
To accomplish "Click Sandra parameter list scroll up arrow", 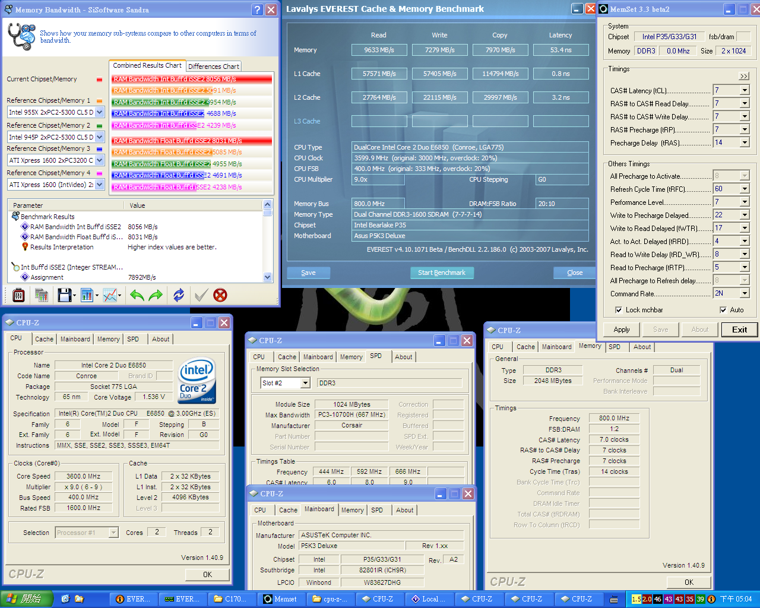I will click(267, 204).
